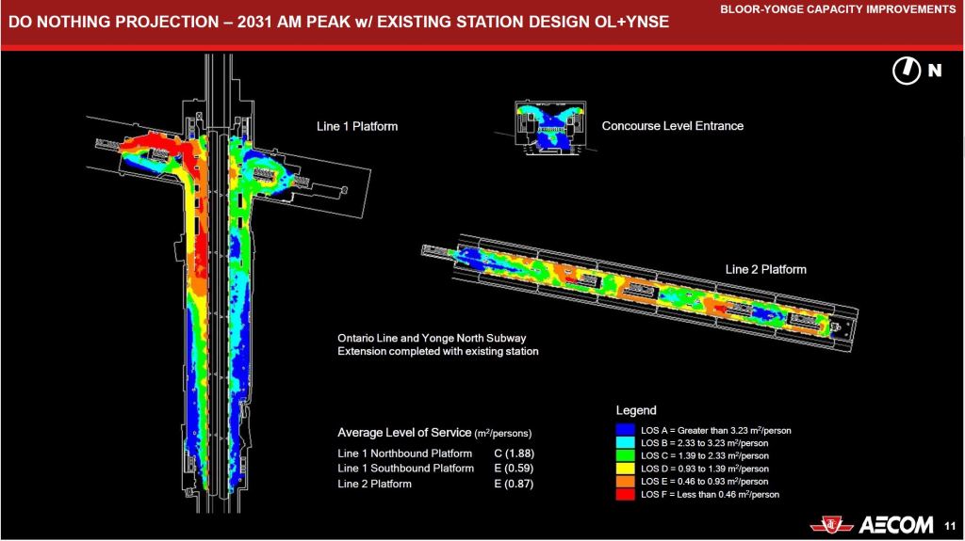965x541 pixels.
Task: Click the TTC logo
Action: [x=832, y=523]
